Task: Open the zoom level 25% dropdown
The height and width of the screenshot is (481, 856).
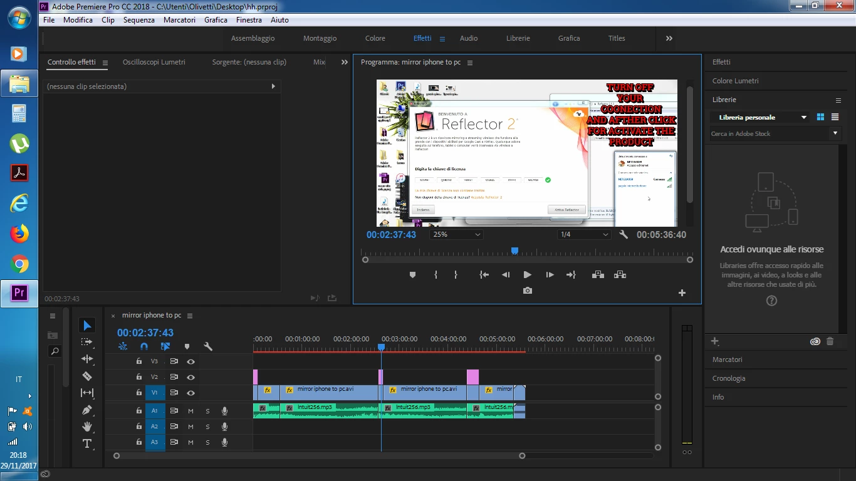Action: (x=456, y=234)
